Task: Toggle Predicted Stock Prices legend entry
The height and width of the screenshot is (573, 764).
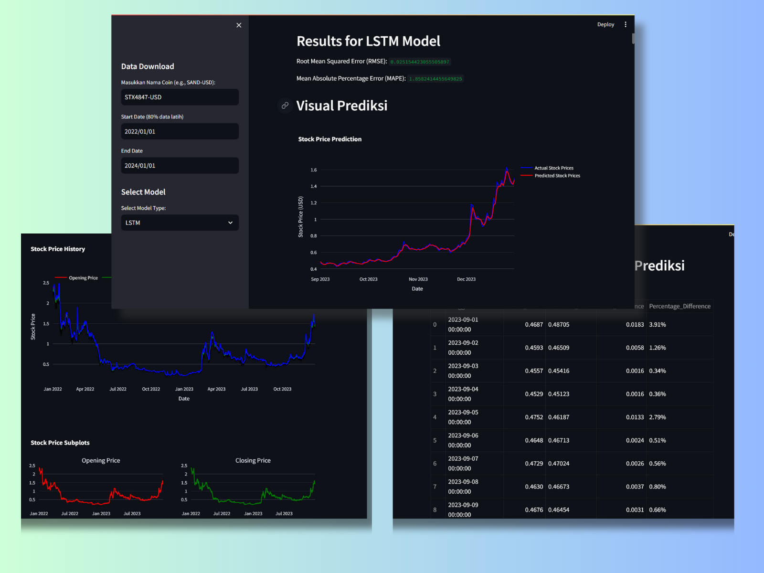Action: (x=551, y=176)
